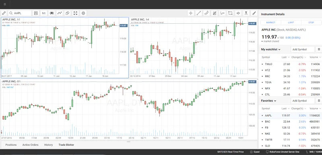Open the candlestick chart type selector
The height and width of the screenshot is (155, 322).
[52, 13]
